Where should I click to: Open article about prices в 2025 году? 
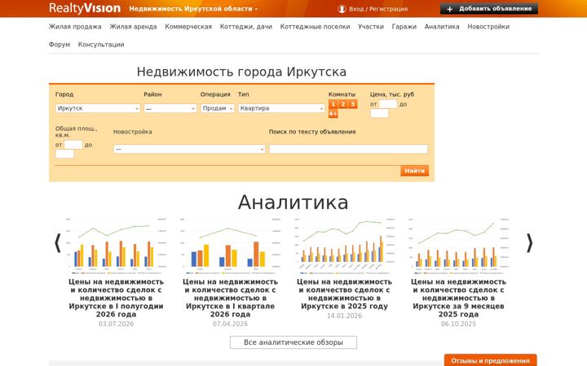tap(344, 294)
